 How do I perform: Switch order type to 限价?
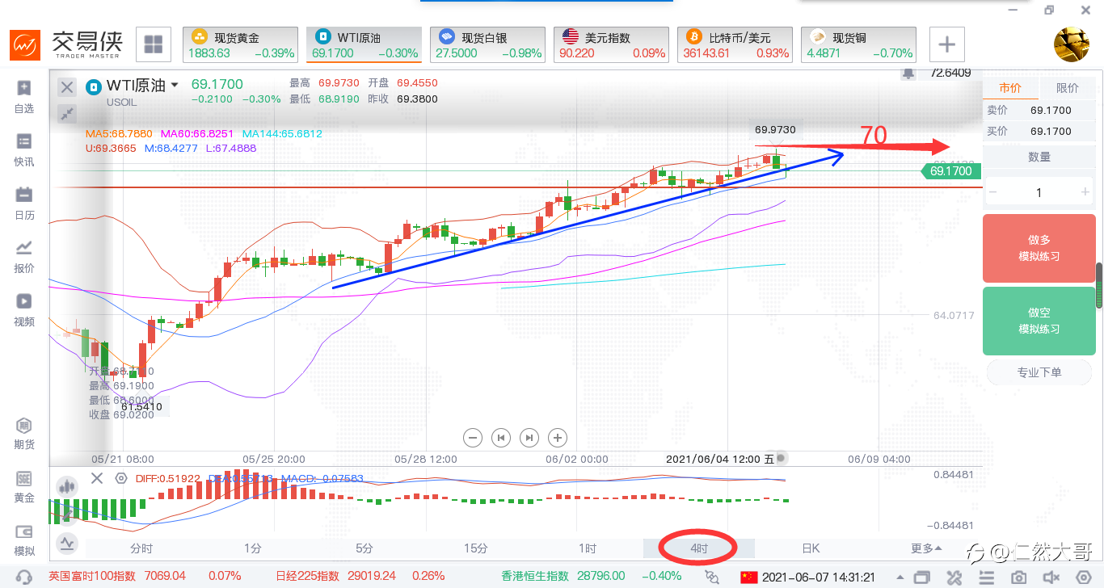[x=1067, y=88]
